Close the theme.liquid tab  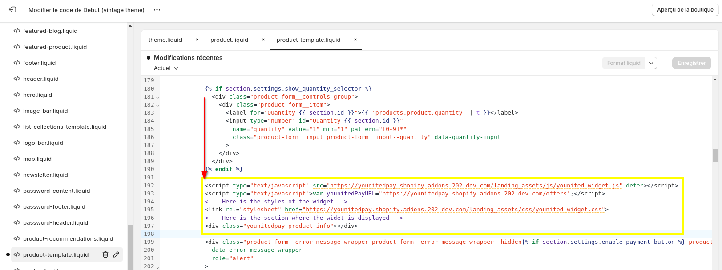pyautogui.click(x=197, y=40)
